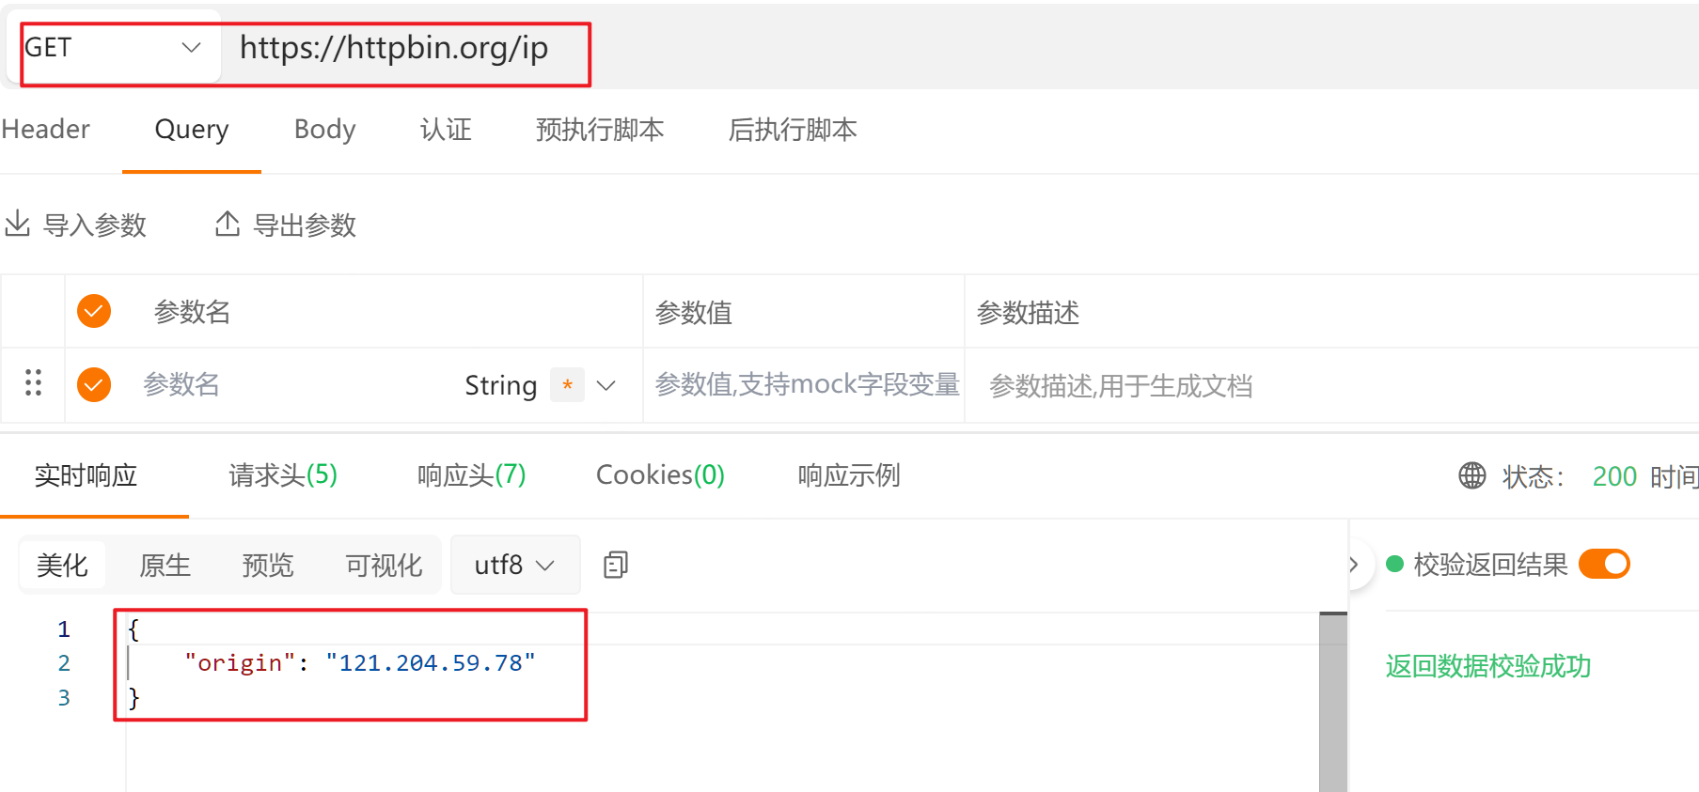The image size is (1699, 792).
Task: Click the import parameters download icon
Action: [18, 224]
